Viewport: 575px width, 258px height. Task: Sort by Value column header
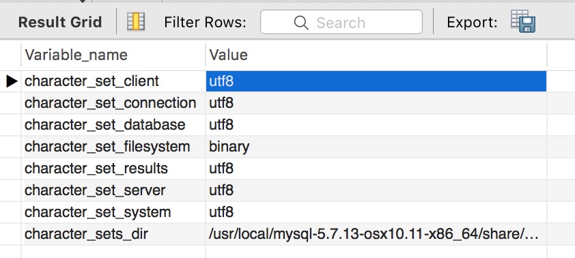click(x=376, y=55)
